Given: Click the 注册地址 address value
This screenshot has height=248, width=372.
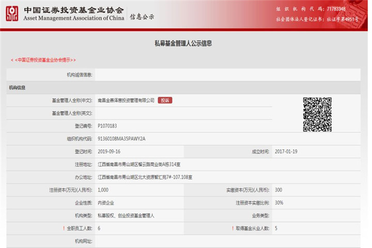Looking at the screenshot, I should tap(139, 164).
